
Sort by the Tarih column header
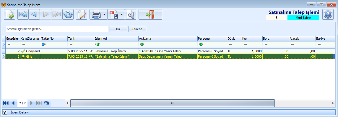tap(81, 39)
